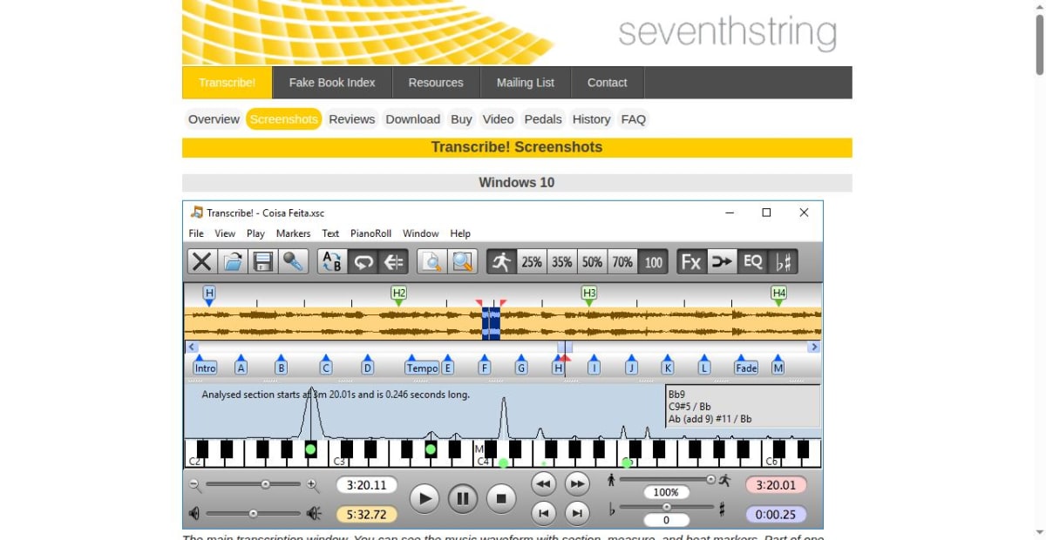Open the Markers menu
Viewport: 1046px width, 540px height.
pos(293,233)
